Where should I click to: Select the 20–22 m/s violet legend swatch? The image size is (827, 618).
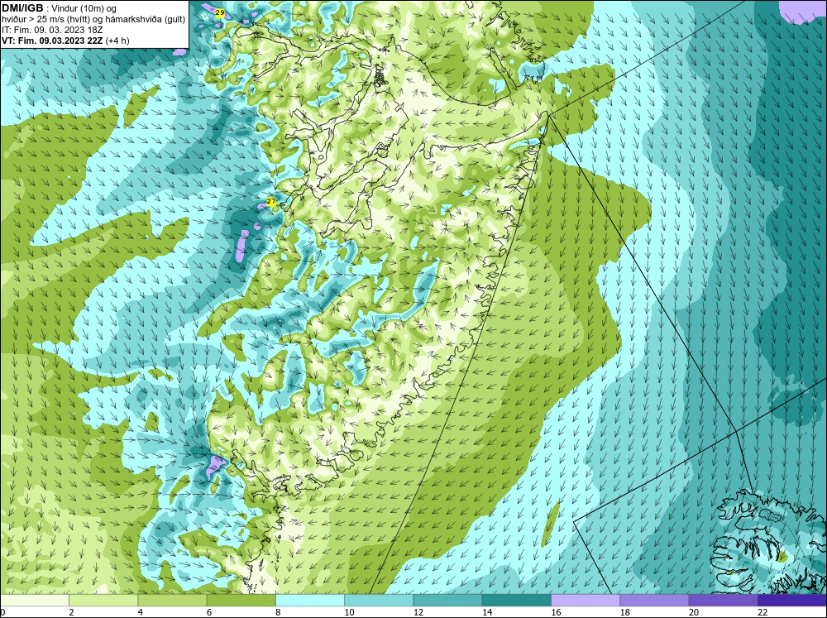click(723, 601)
